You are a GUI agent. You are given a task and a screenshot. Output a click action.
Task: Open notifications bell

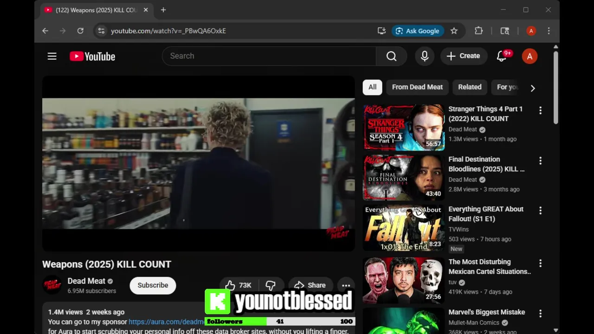pyautogui.click(x=502, y=56)
